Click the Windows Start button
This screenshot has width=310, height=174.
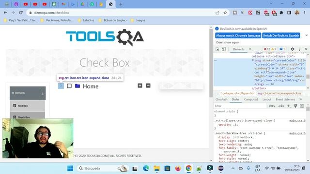click(x=70, y=168)
